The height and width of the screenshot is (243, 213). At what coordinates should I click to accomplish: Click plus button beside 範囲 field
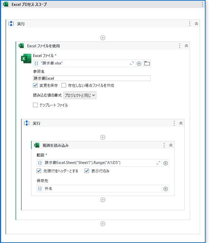pos(165,163)
